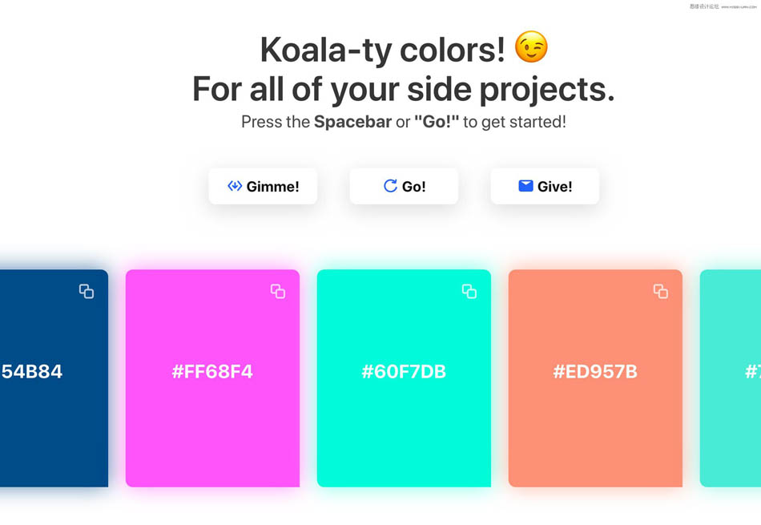Click the refresh icon beside Go!

390,186
